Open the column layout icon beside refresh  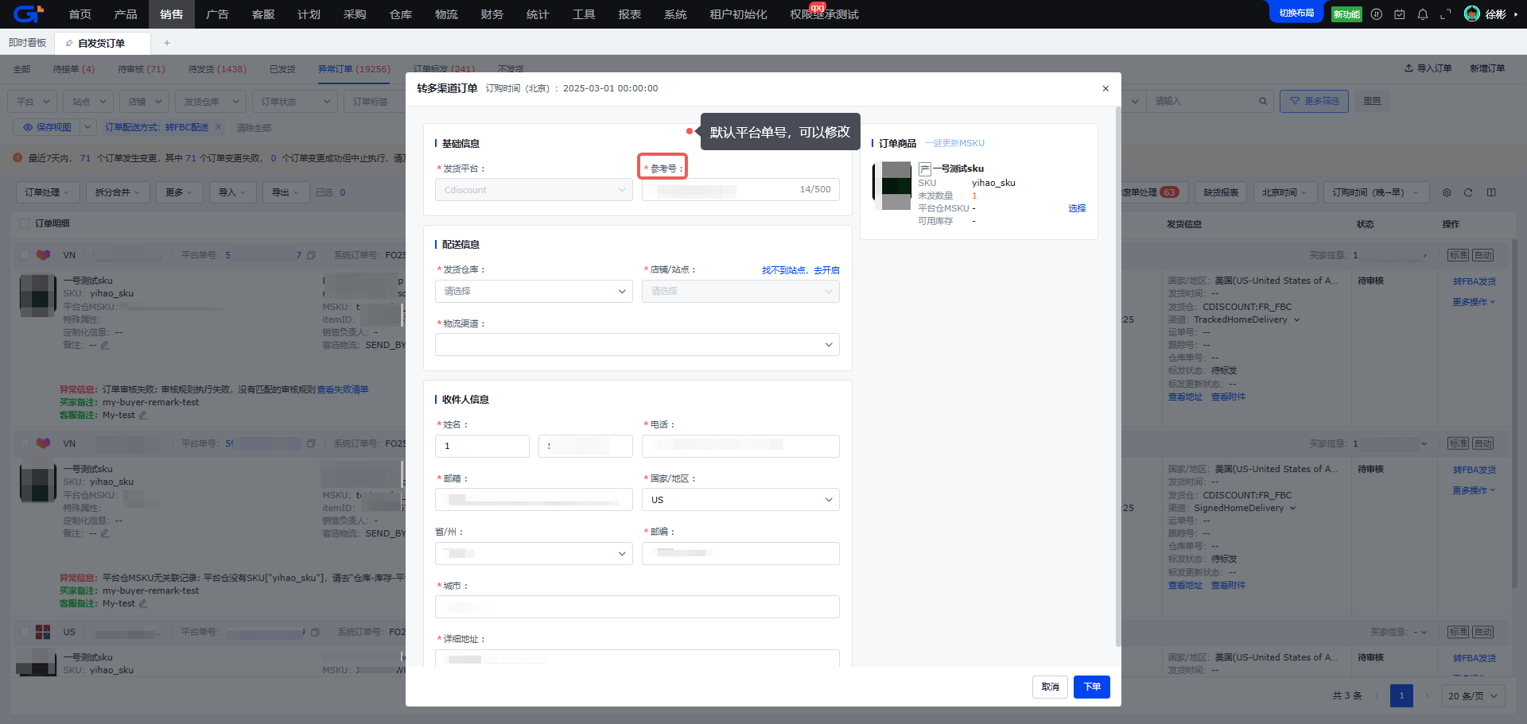[x=1491, y=192]
